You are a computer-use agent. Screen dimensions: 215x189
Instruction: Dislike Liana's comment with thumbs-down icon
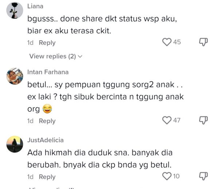203,42
